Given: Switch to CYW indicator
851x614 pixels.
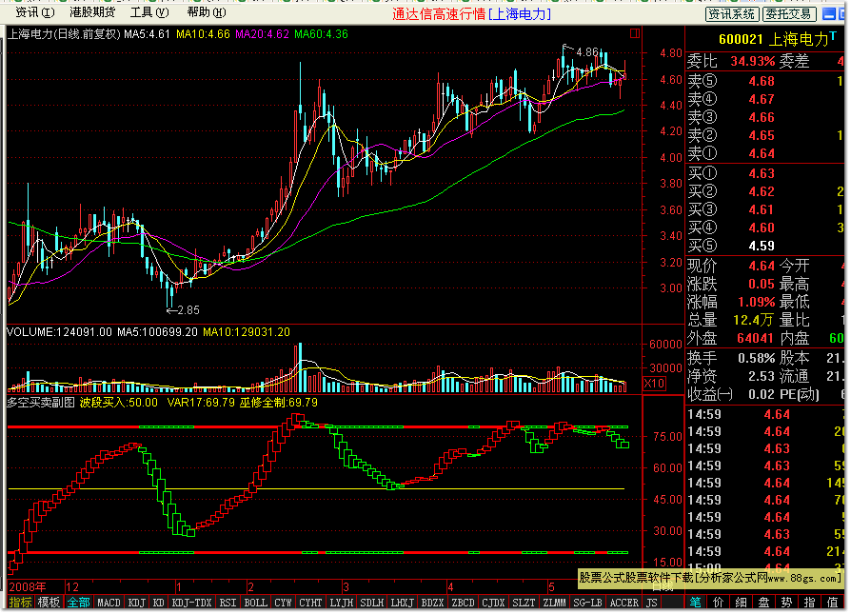Looking at the screenshot, I should pos(284,603).
